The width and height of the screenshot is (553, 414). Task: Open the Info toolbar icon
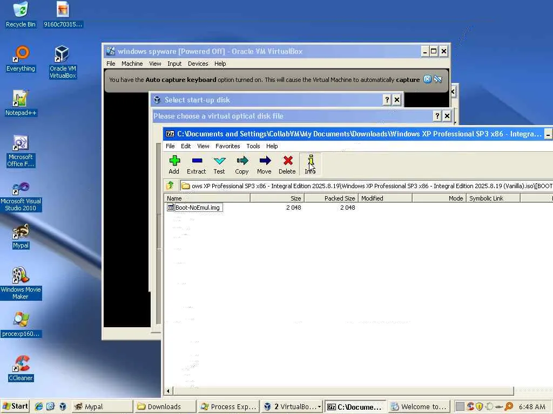311,165
